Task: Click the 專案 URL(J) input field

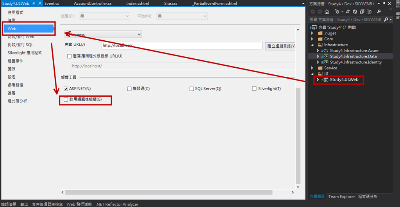Action: coord(182,45)
